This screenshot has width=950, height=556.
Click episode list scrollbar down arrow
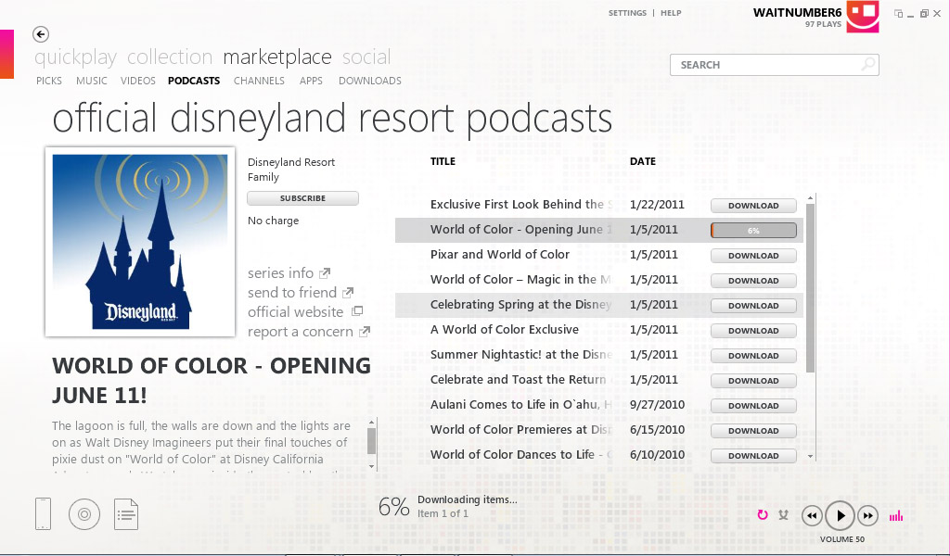pyautogui.click(x=811, y=456)
